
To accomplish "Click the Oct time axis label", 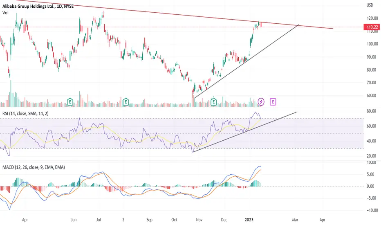I will (x=174, y=220).
